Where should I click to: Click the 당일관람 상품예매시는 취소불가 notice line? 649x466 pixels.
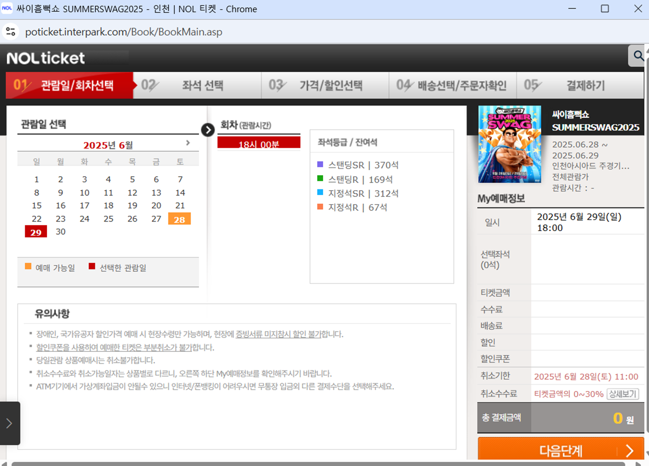click(x=96, y=360)
